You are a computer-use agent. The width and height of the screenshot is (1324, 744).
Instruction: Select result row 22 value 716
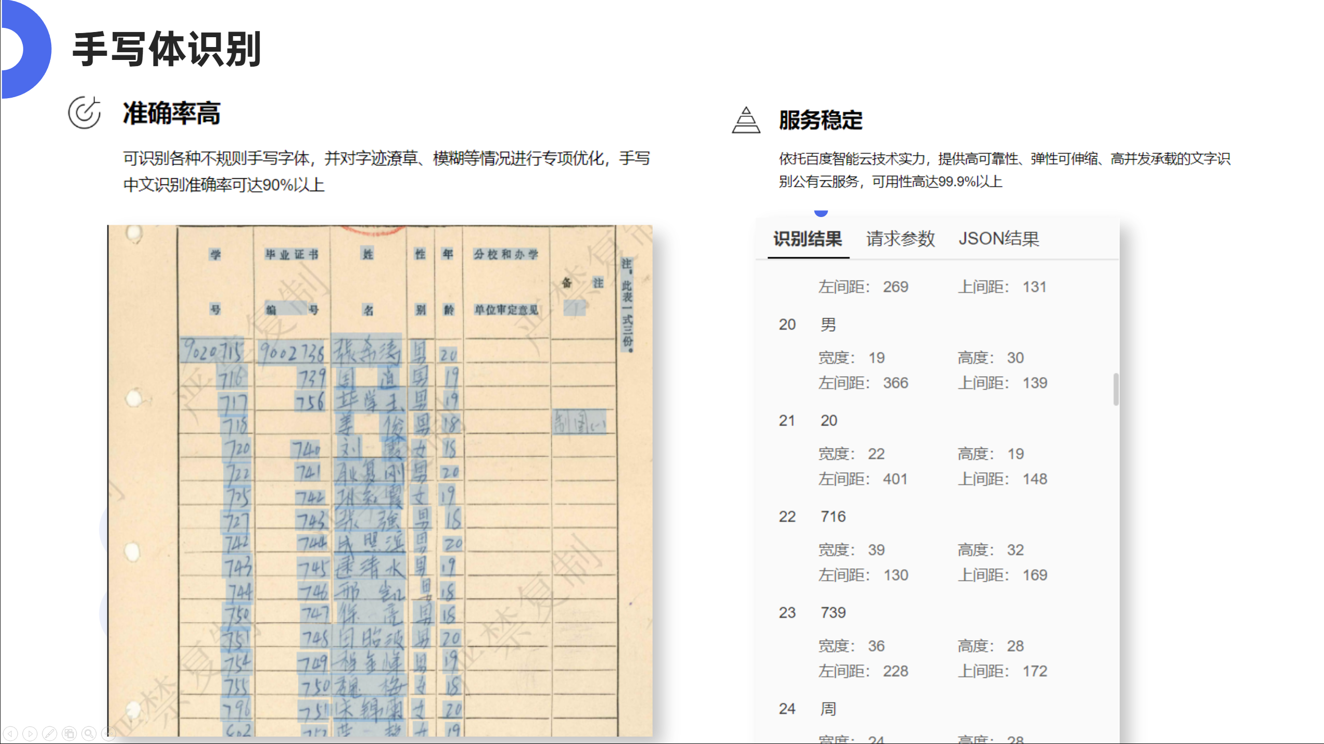[x=833, y=516]
